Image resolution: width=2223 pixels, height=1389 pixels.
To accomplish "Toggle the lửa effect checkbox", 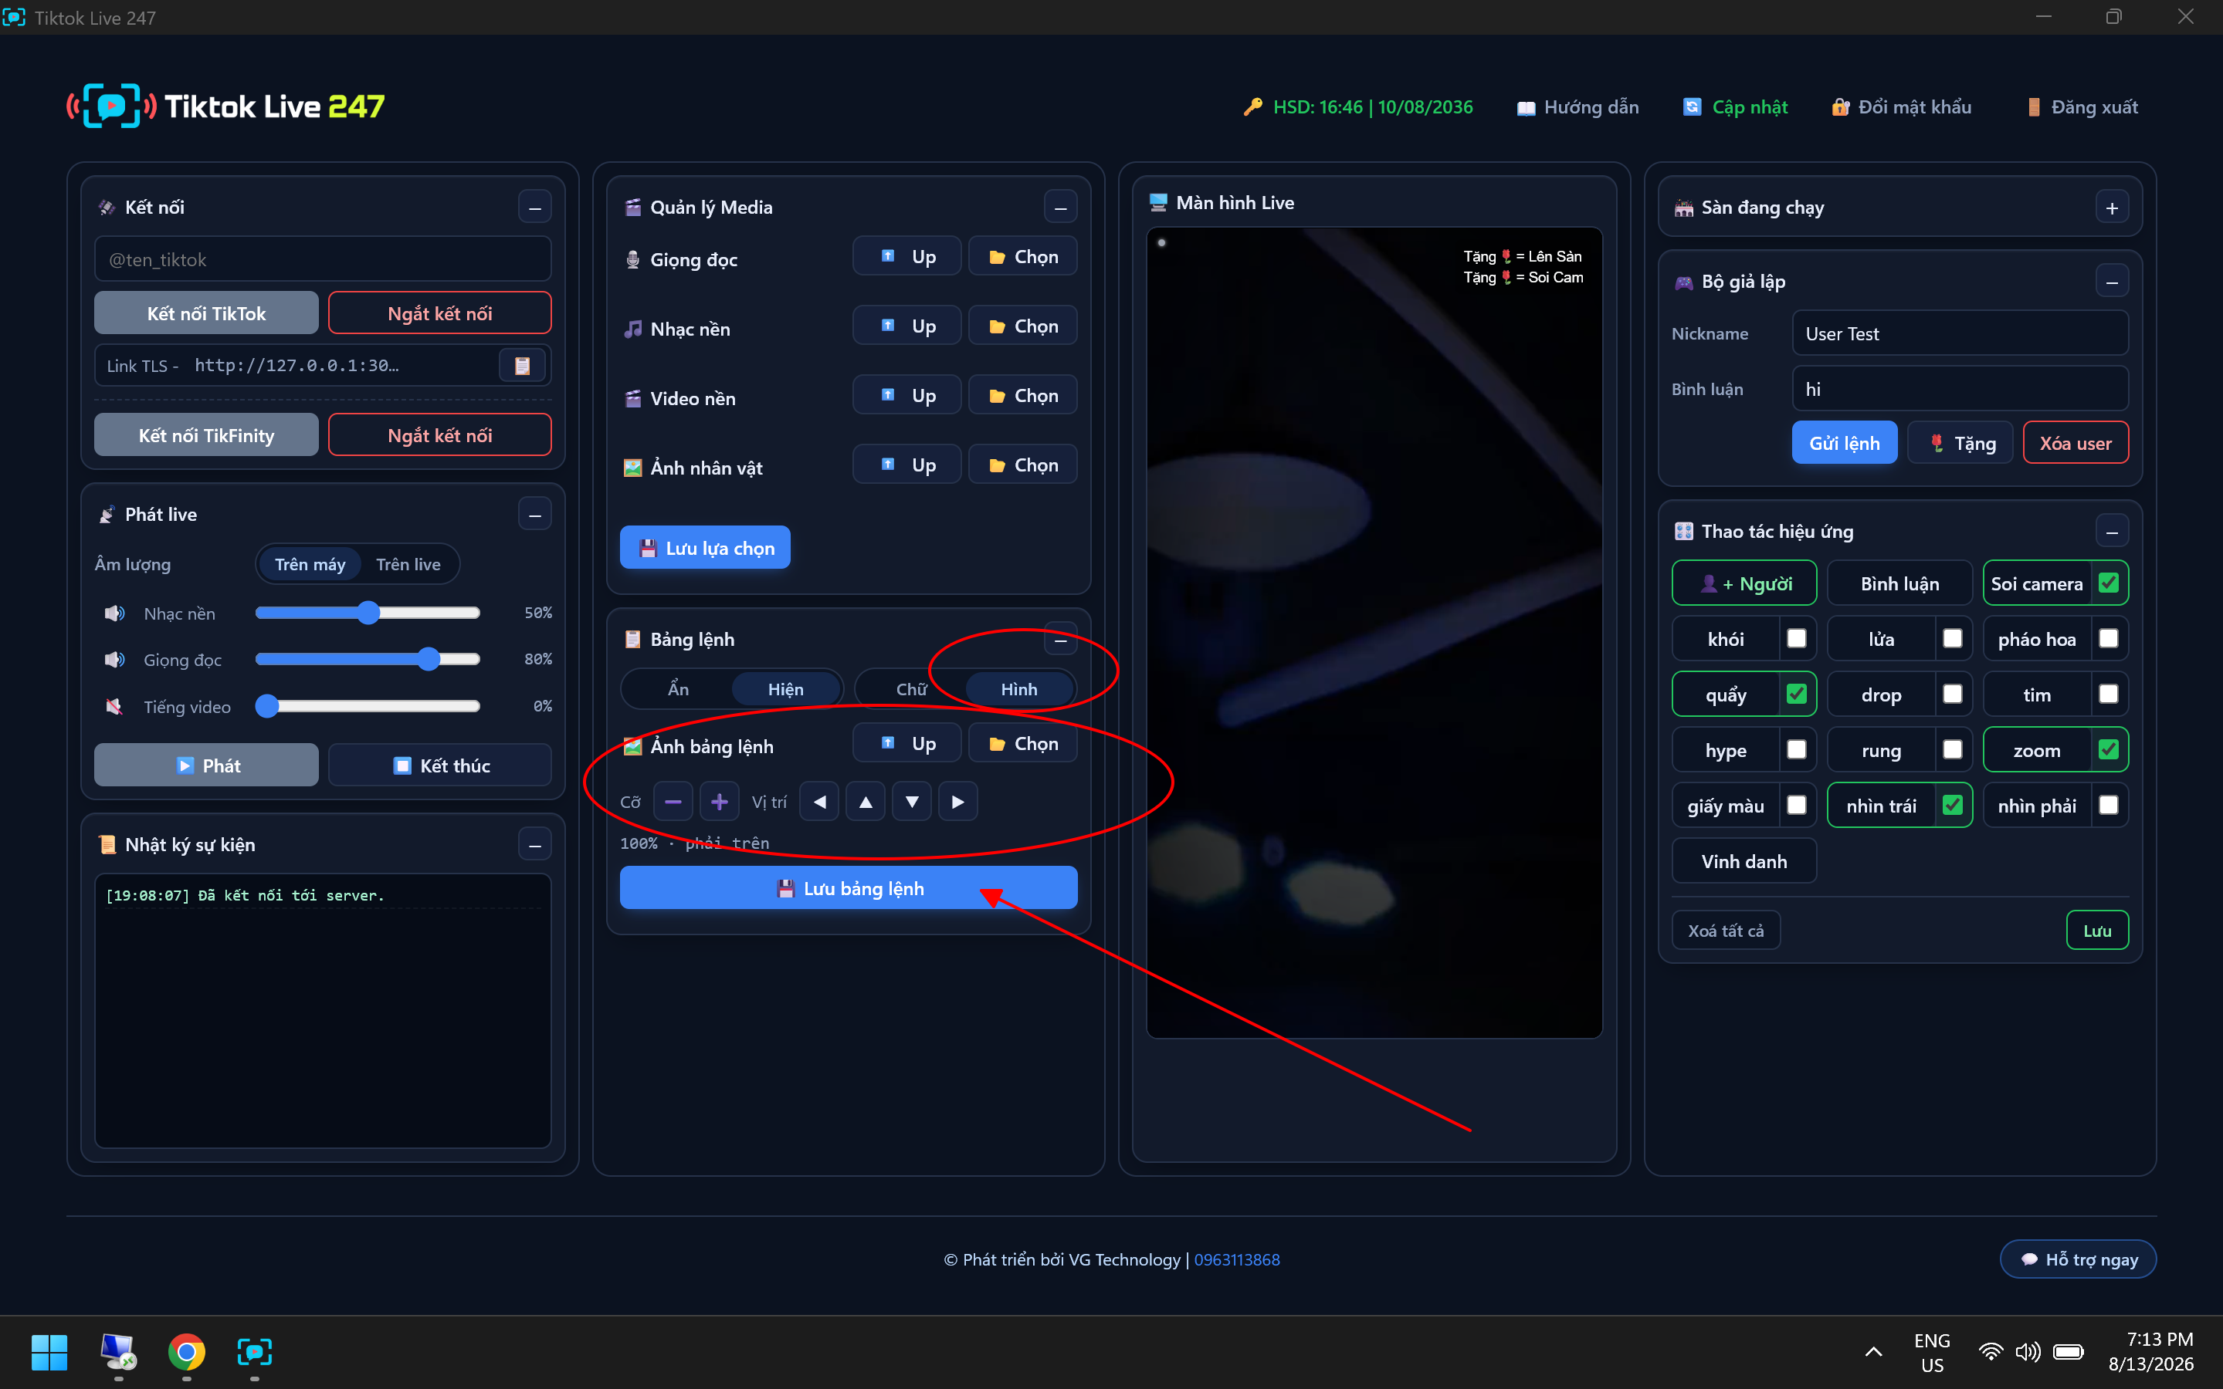I will tap(1953, 638).
